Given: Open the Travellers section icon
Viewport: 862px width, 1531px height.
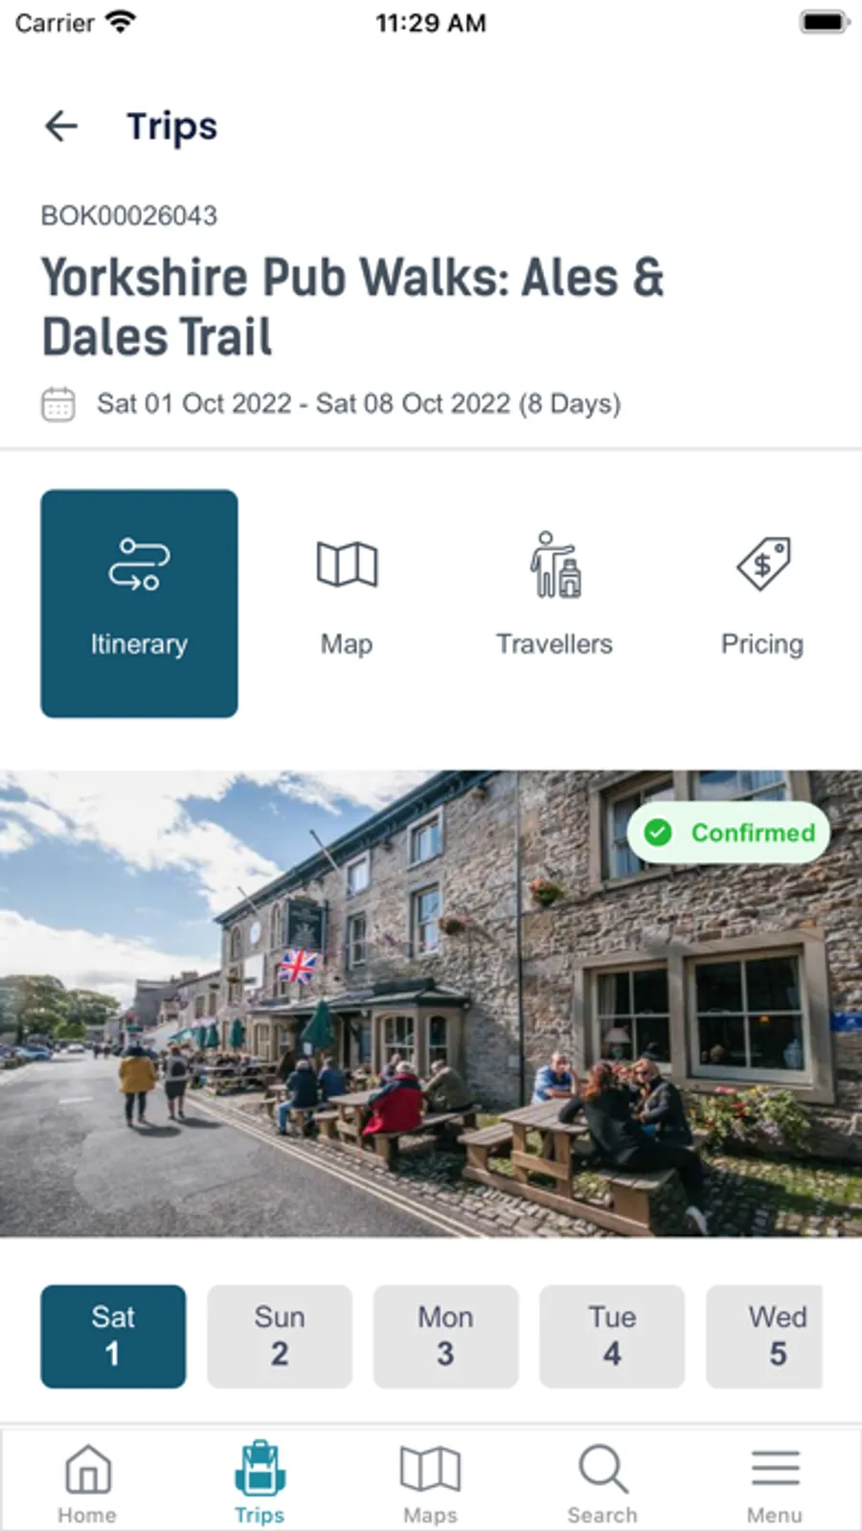Looking at the screenshot, I should pyautogui.click(x=556, y=564).
